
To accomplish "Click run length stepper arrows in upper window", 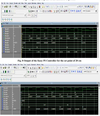I will (x=43, y=11).
